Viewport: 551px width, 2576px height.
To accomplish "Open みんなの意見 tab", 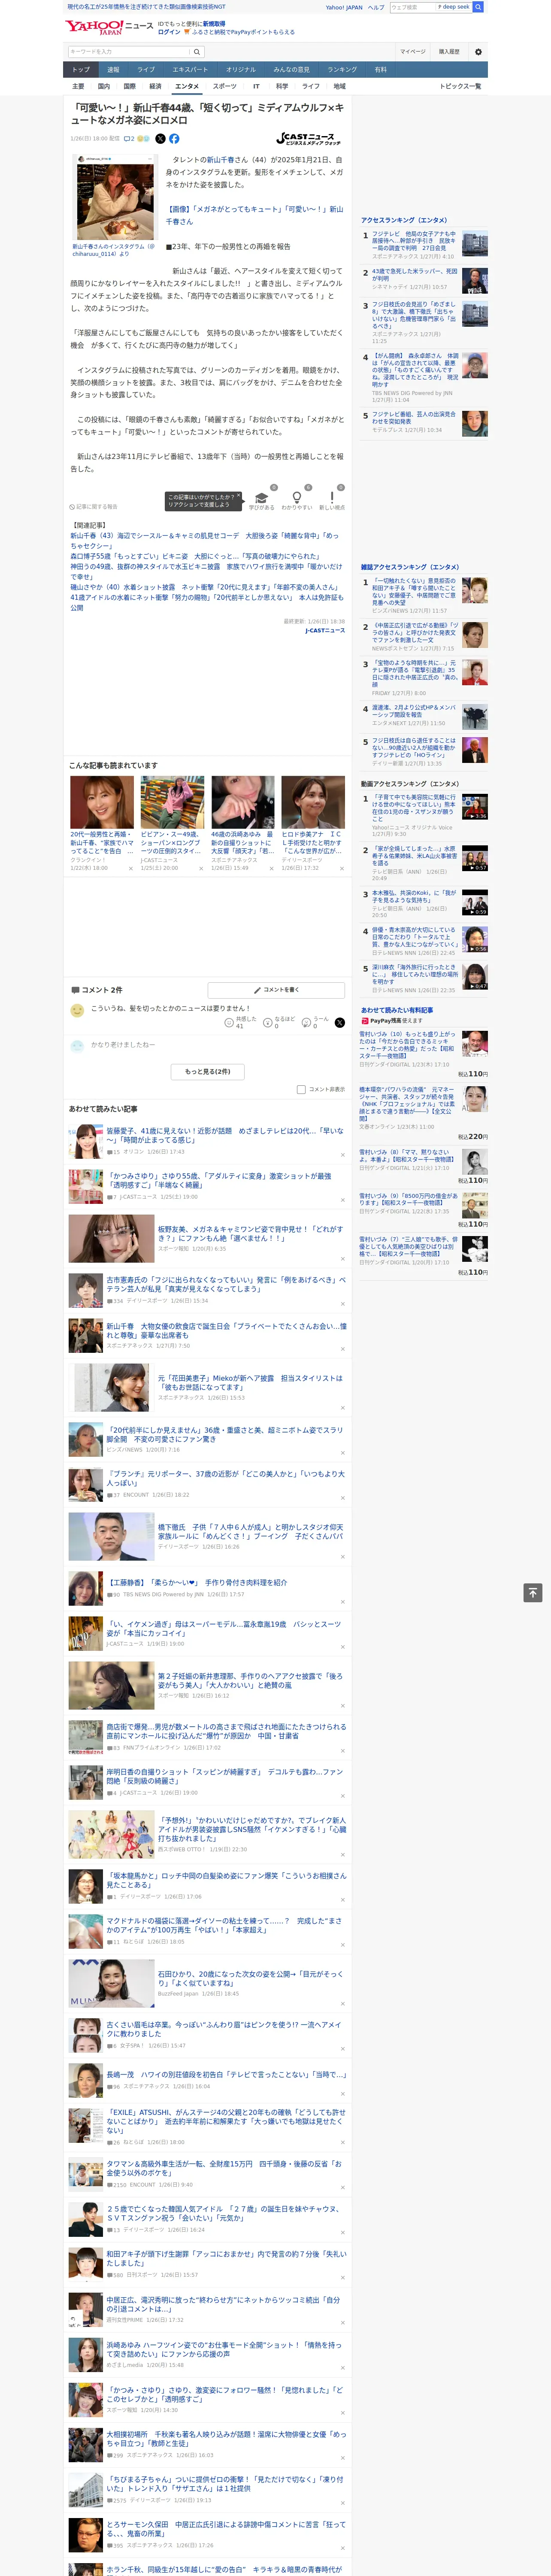I will [x=291, y=70].
